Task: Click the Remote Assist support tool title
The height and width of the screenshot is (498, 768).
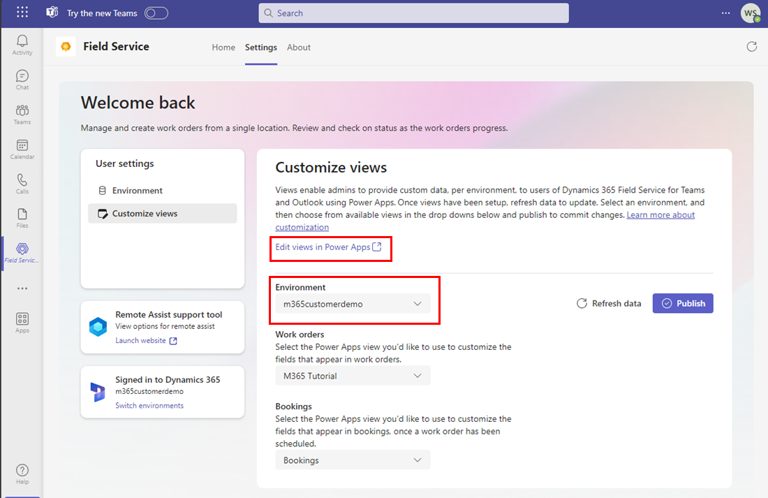Action: 168,315
